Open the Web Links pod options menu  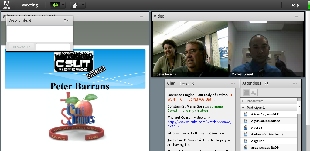coord(66,20)
